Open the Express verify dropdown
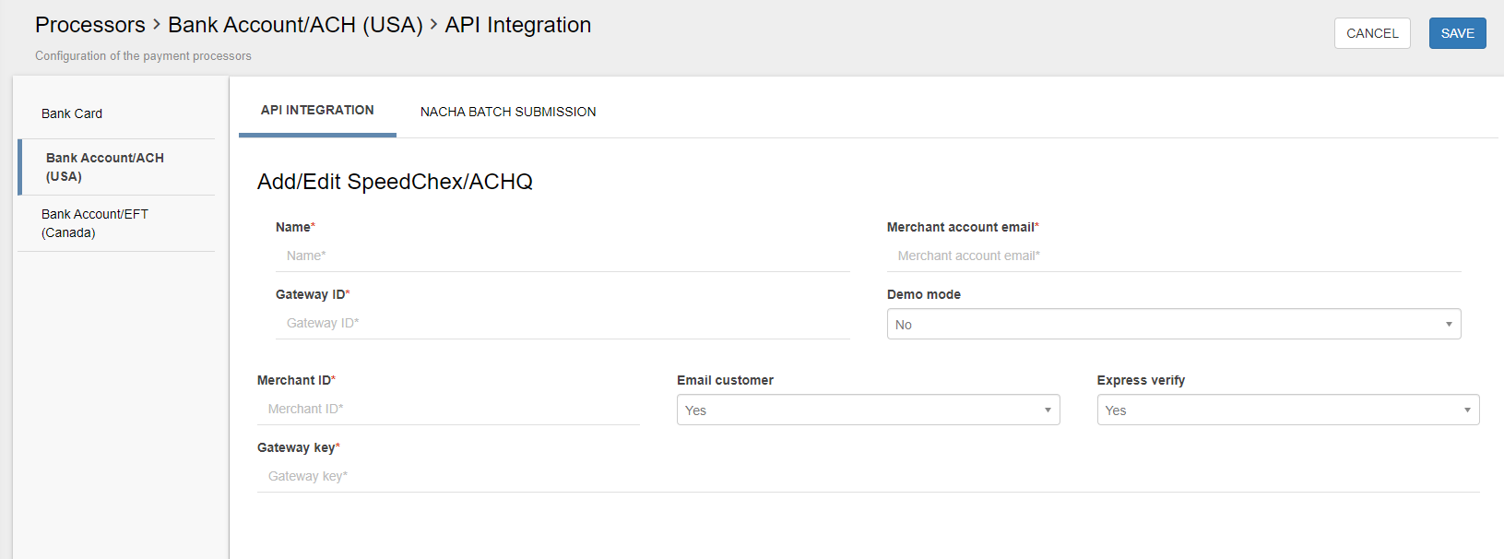The image size is (1504, 559). click(x=1288, y=410)
